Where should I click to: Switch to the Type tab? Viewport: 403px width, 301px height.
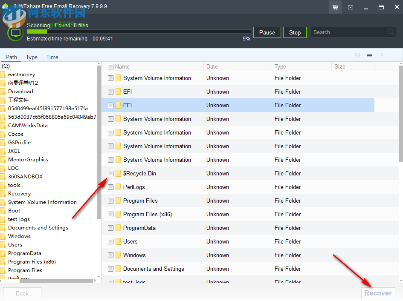click(x=31, y=57)
